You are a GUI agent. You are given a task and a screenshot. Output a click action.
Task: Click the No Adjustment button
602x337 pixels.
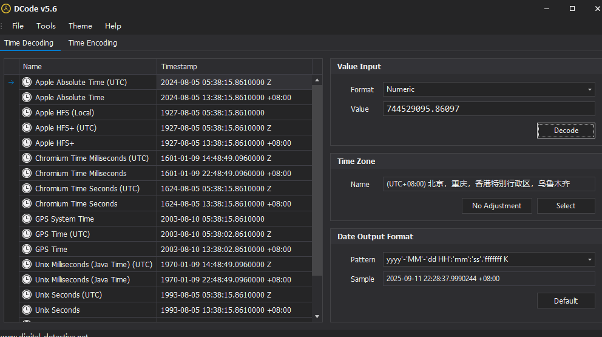pos(497,206)
